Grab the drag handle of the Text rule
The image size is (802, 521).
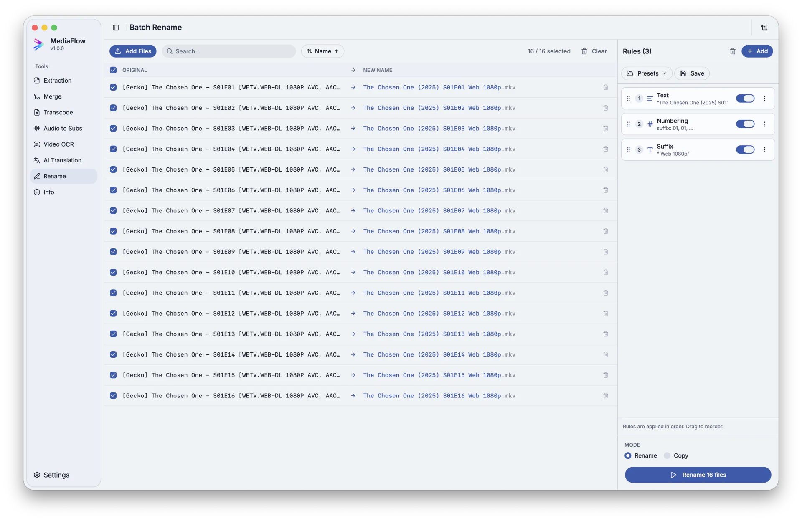[628, 99]
